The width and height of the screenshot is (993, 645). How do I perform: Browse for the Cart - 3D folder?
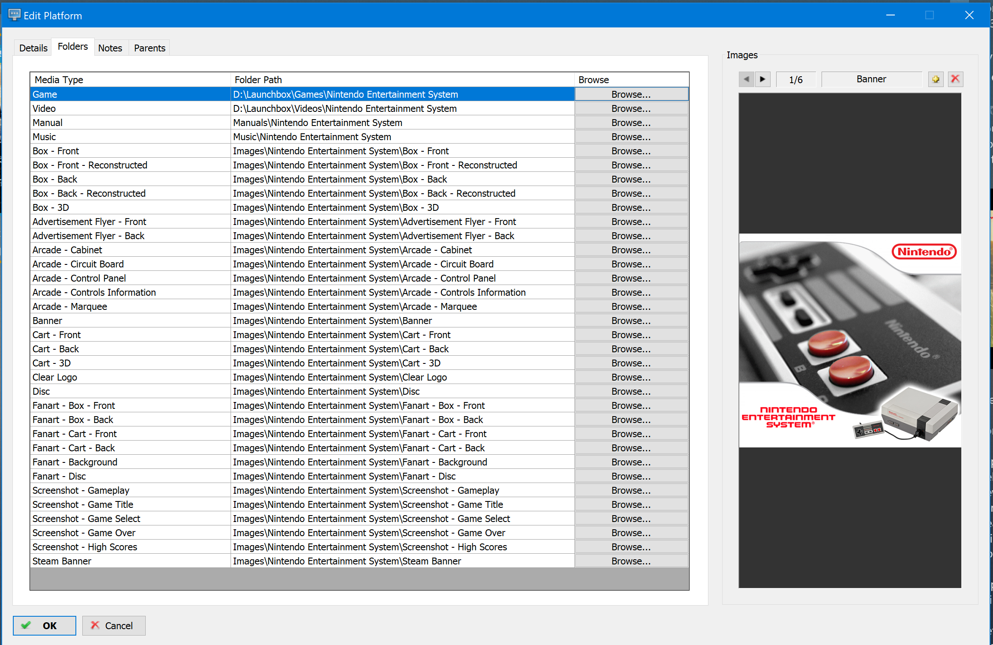pos(631,363)
